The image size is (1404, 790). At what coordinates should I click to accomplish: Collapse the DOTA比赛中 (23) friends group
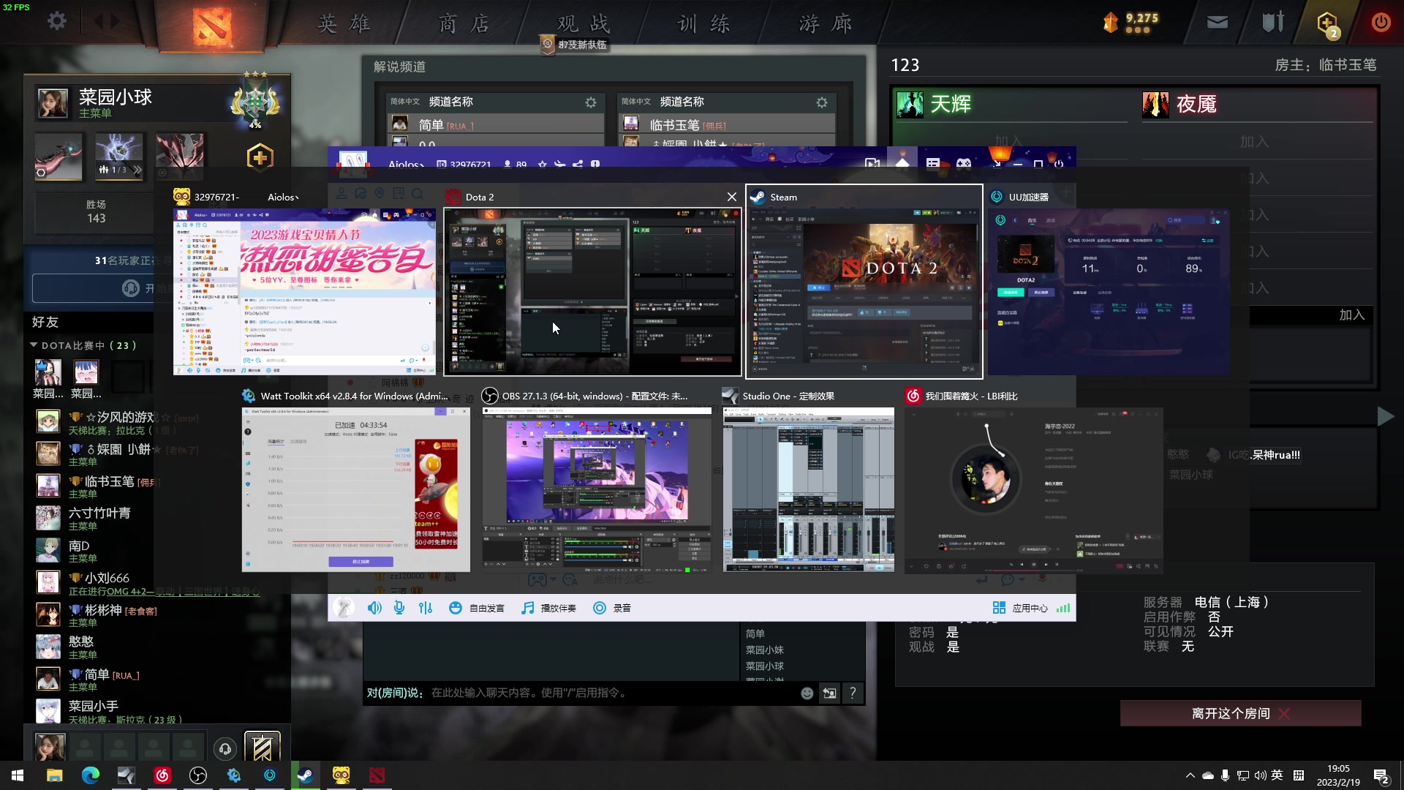(x=34, y=345)
